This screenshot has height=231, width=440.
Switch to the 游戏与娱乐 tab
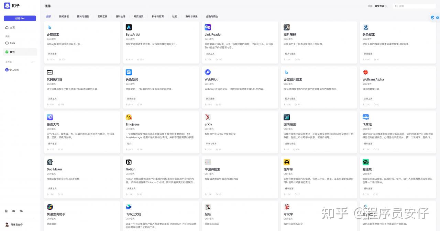(191, 16)
